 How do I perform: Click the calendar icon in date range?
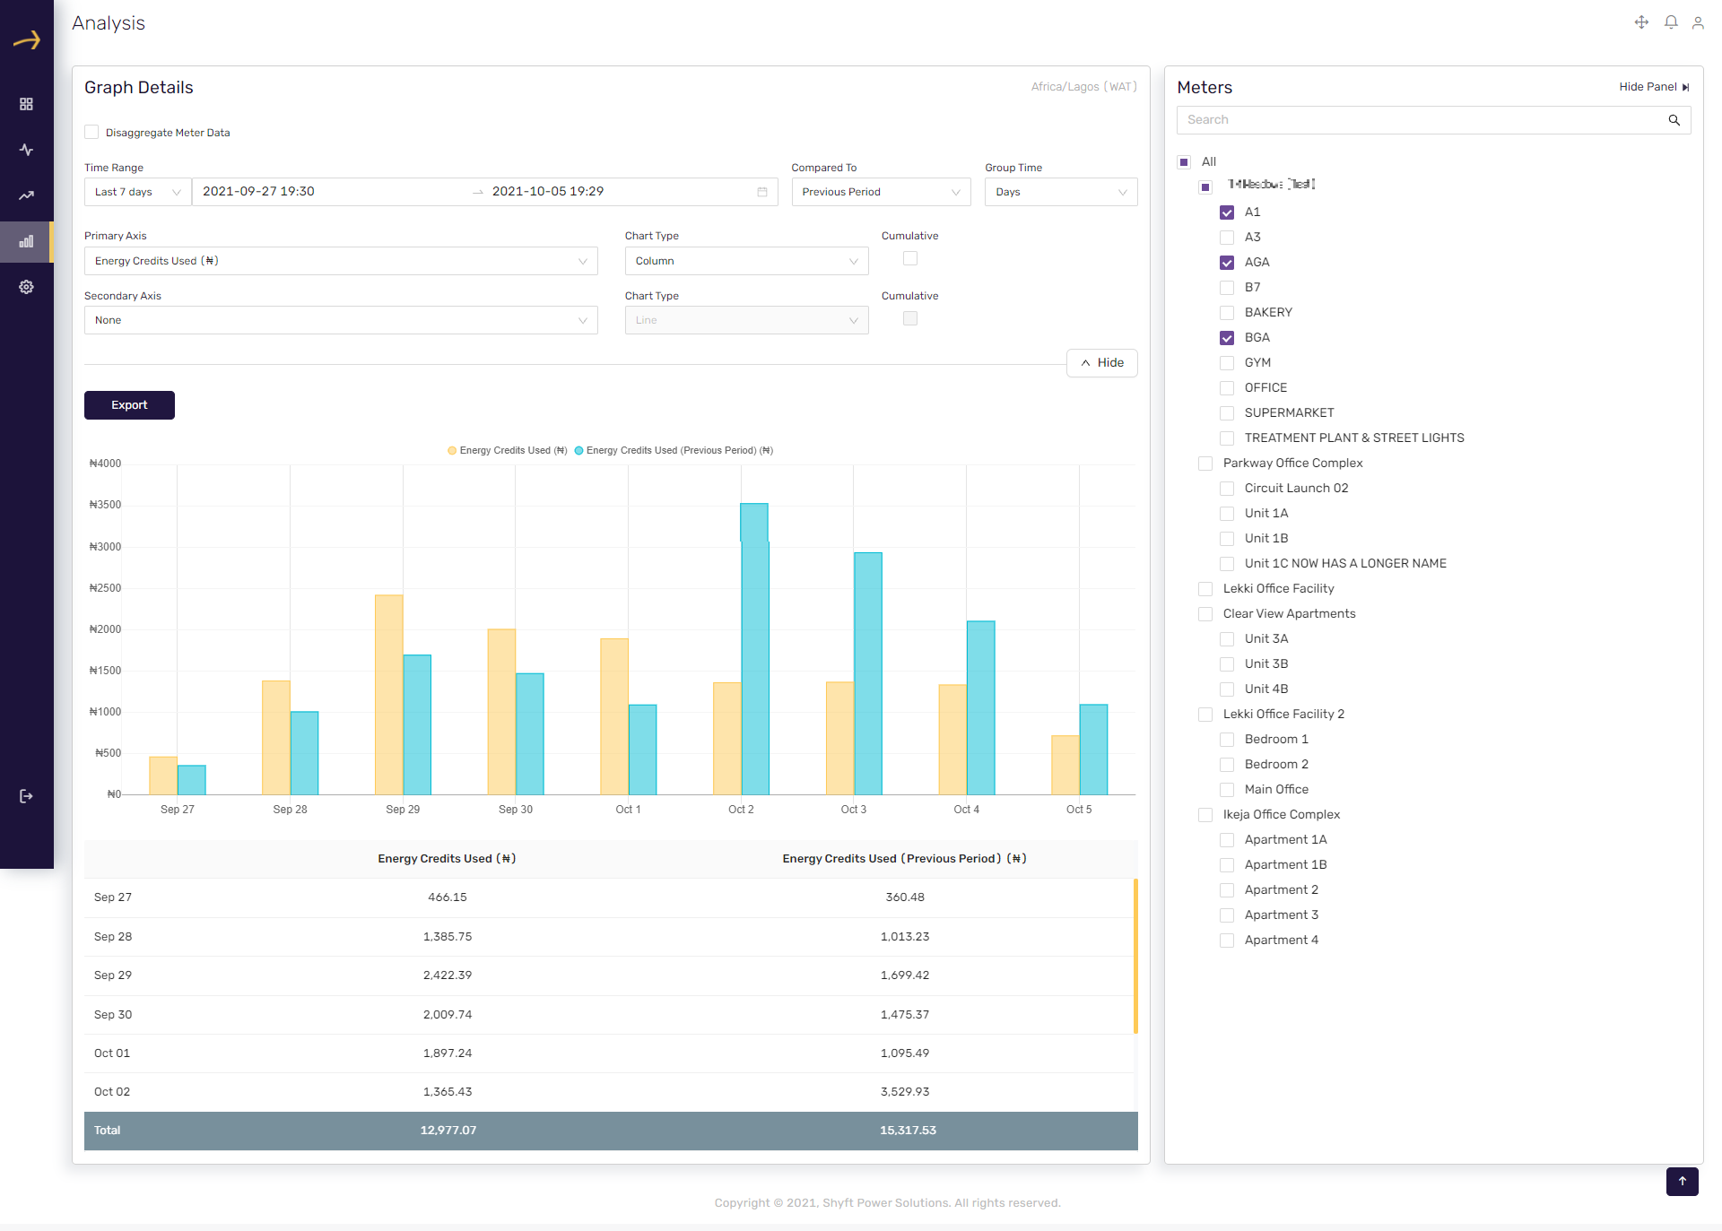[762, 192]
